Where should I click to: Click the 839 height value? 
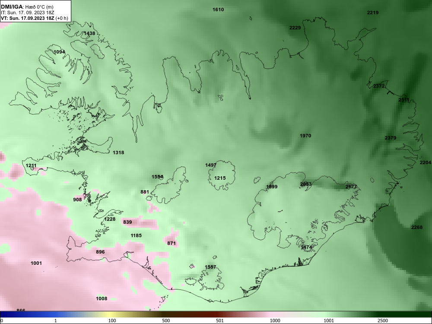pyautogui.click(x=127, y=222)
